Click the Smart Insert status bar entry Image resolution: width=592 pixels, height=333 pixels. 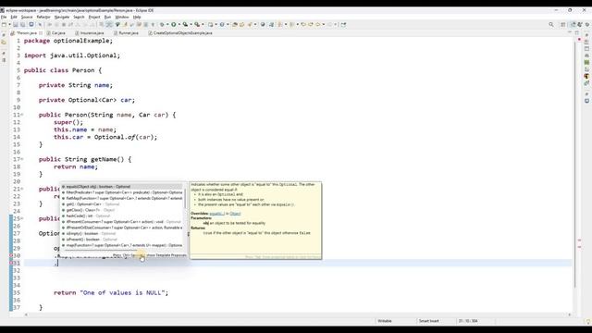point(429,321)
